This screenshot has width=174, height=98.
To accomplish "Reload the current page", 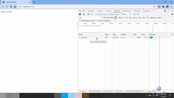I will pos(11,7).
